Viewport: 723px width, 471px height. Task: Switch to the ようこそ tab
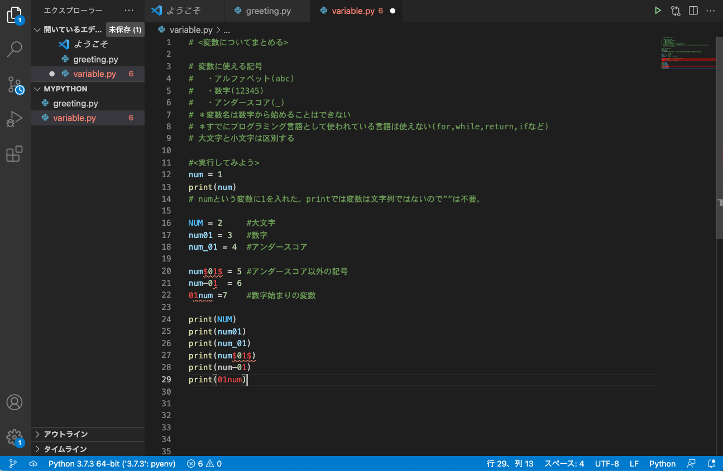(184, 11)
